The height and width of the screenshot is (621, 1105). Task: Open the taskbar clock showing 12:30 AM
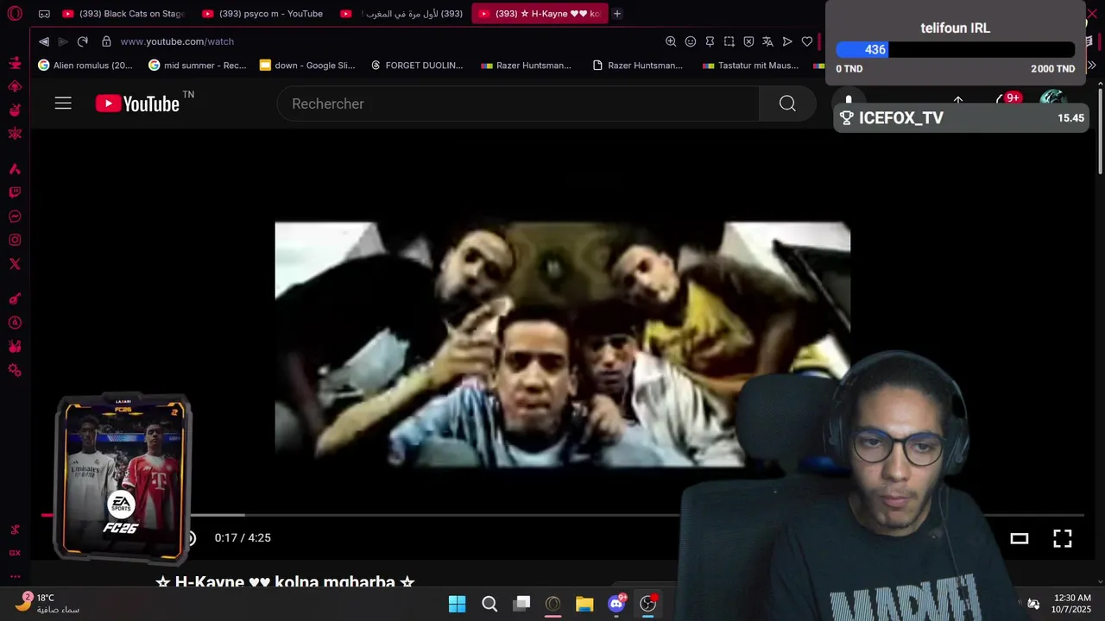tap(1072, 604)
